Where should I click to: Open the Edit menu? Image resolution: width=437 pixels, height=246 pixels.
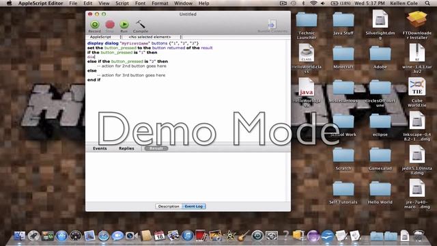88,3
